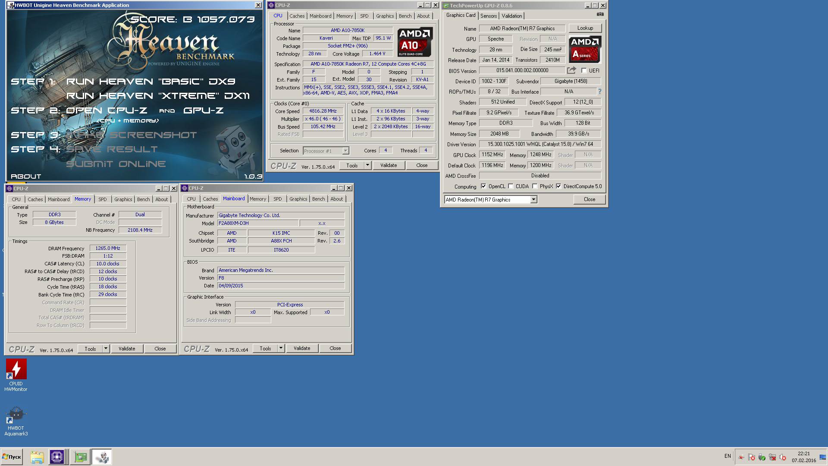The height and width of the screenshot is (466, 828).
Task: Click the AMD A-Series logo in GPU-Z
Action: 585,50
